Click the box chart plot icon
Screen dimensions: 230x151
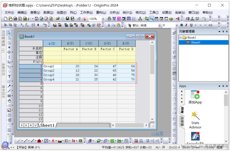(53, 141)
